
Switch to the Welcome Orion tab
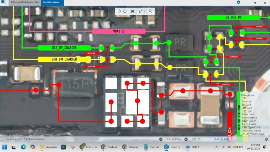pos(25,2)
